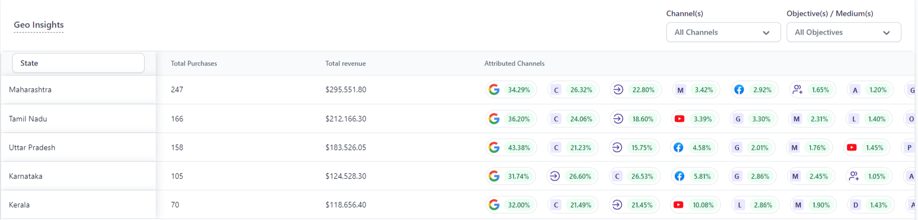
Task: Click direct arrow icon at 15.75%
Action: (617, 147)
